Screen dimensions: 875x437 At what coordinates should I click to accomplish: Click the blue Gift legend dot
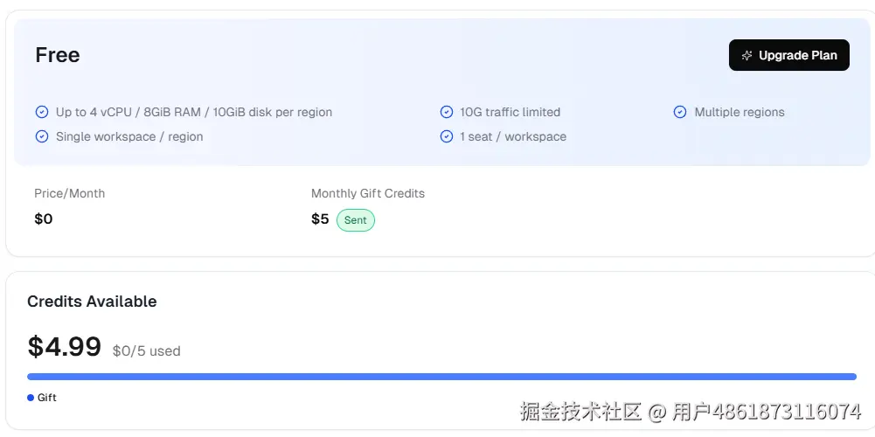click(31, 398)
